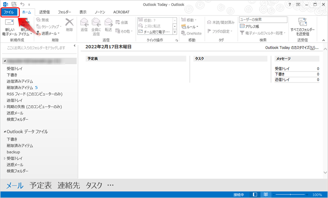This screenshot has width=328, height=198.
Task: Expand 同期の失敗 folder triangle
Action: (5, 107)
